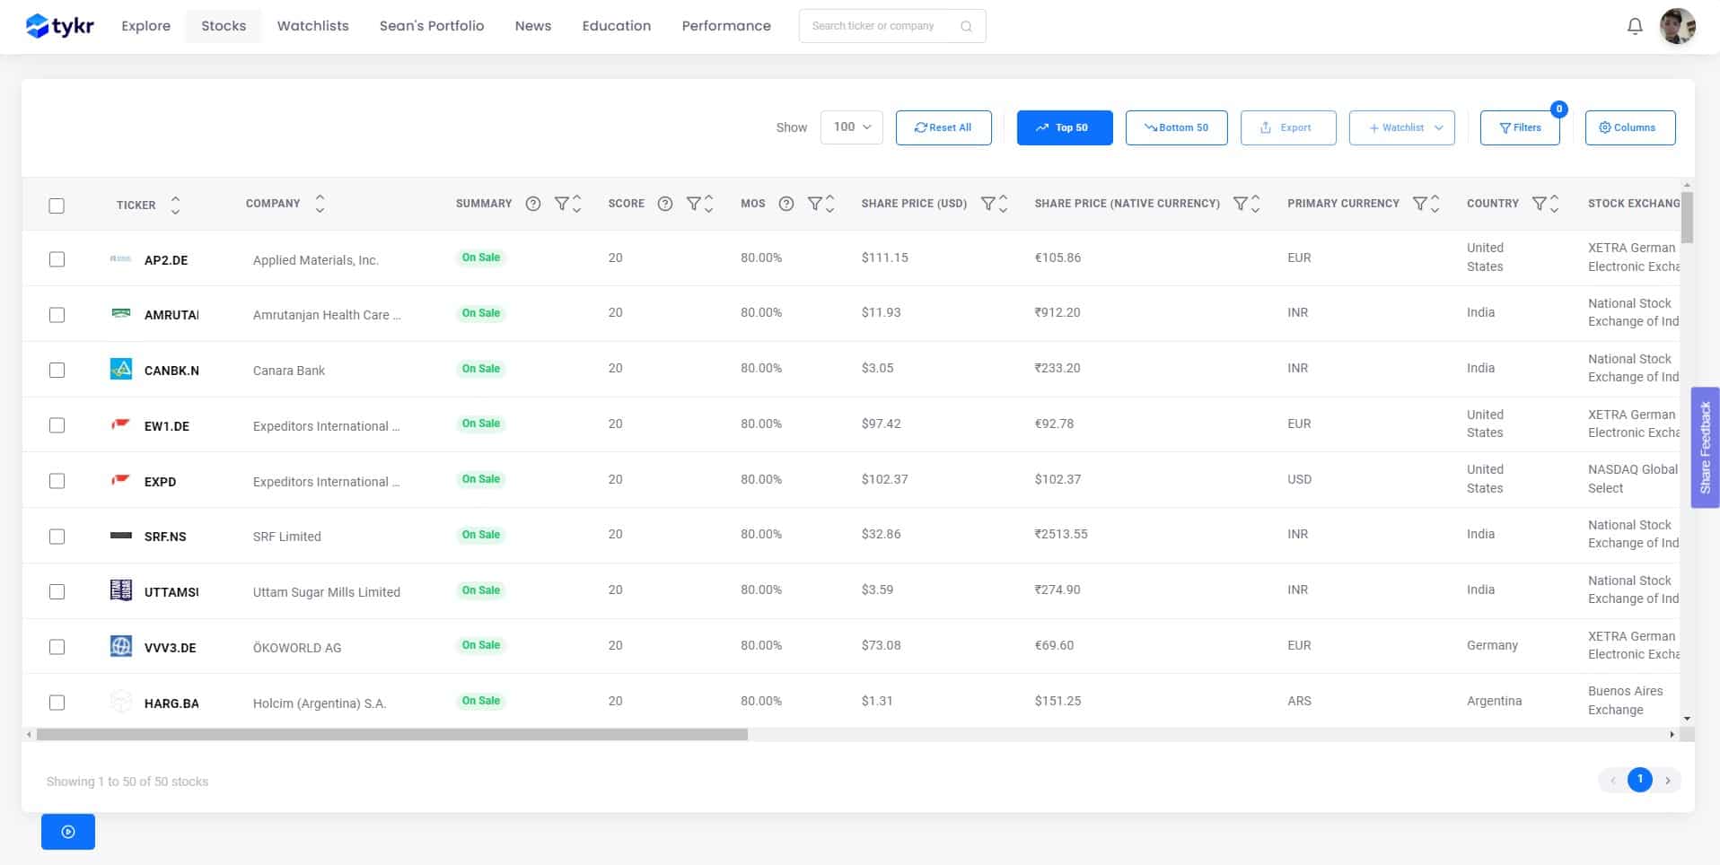
Task: Click Canara Bank logo icon
Action: [121, 369]
